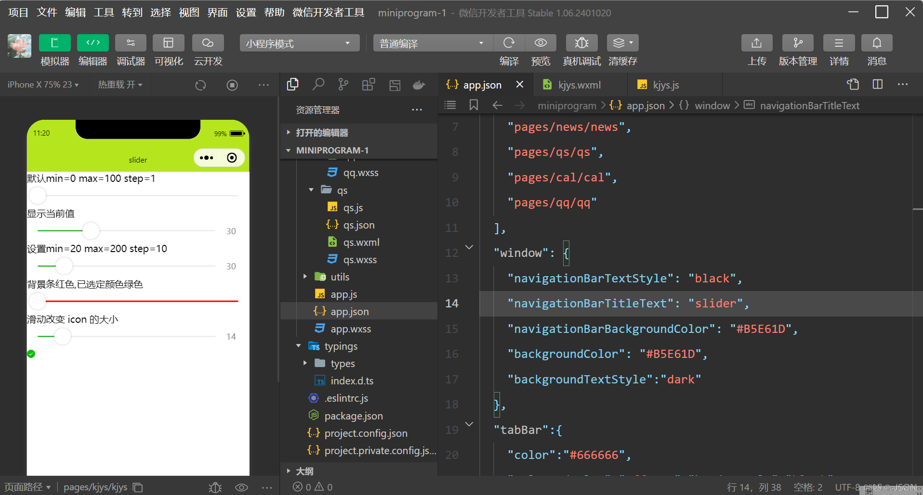This screenshot has width=923, height=495.
Task: Click the capsule close circle button
Action: point(232,158)
